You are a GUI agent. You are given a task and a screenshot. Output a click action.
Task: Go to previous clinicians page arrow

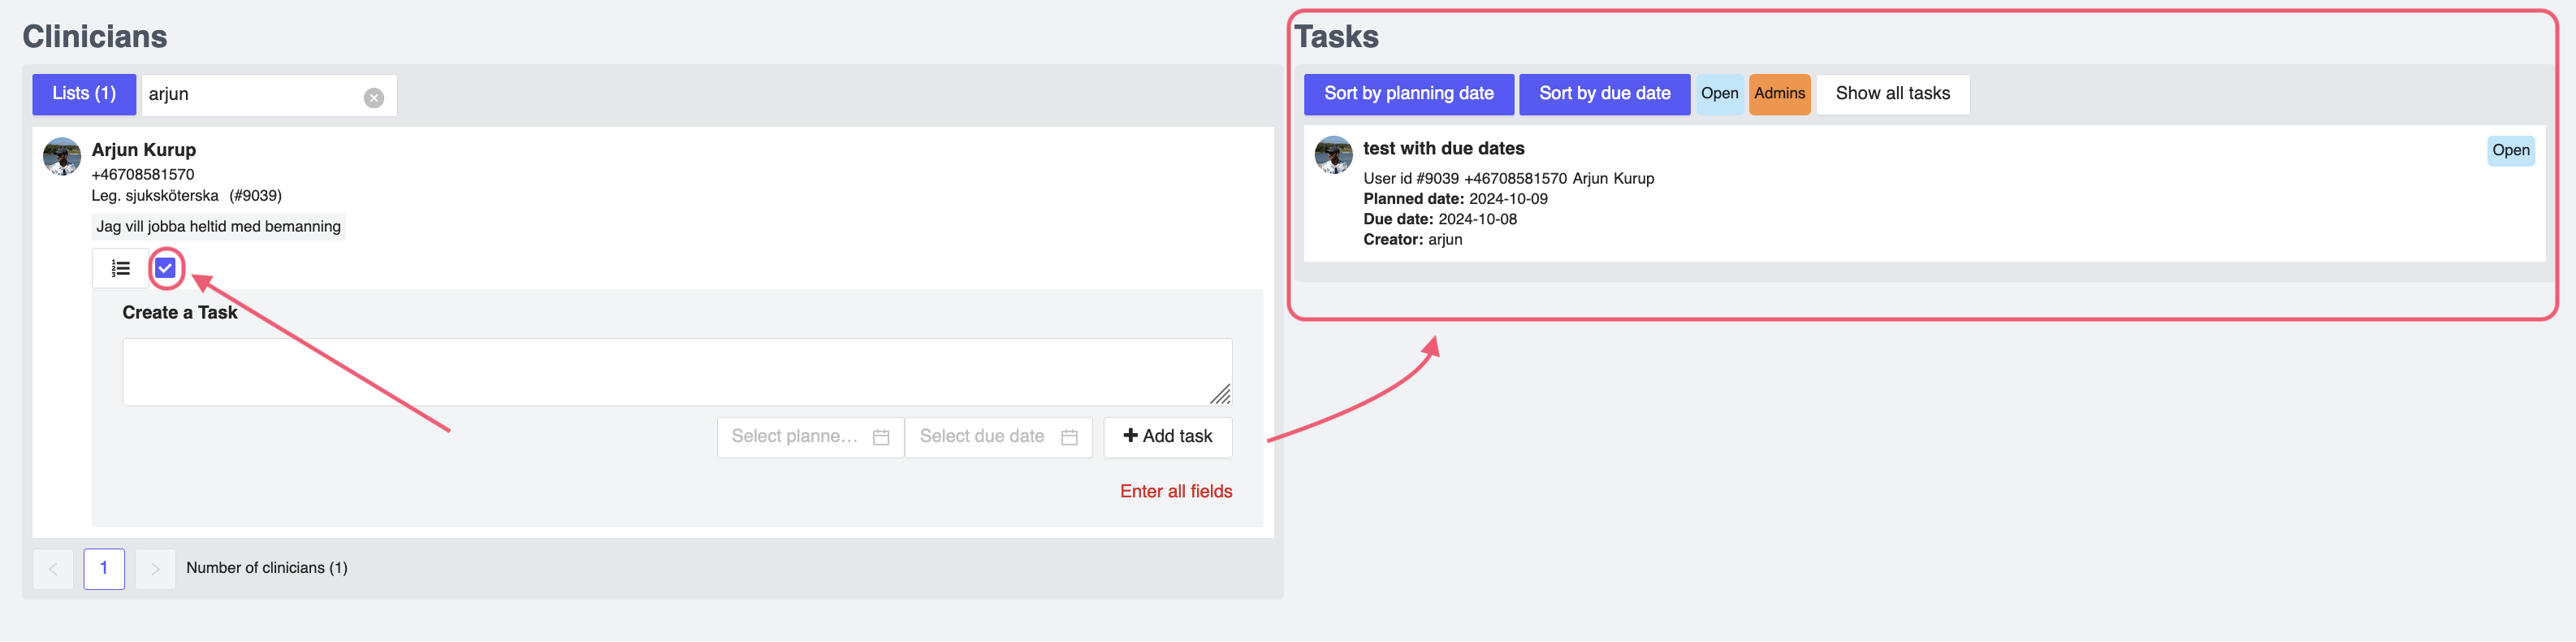(53, 569)
